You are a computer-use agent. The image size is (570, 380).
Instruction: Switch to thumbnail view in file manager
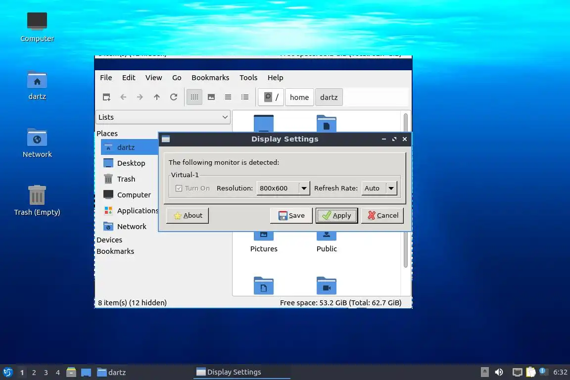click(x=211, y=97)
